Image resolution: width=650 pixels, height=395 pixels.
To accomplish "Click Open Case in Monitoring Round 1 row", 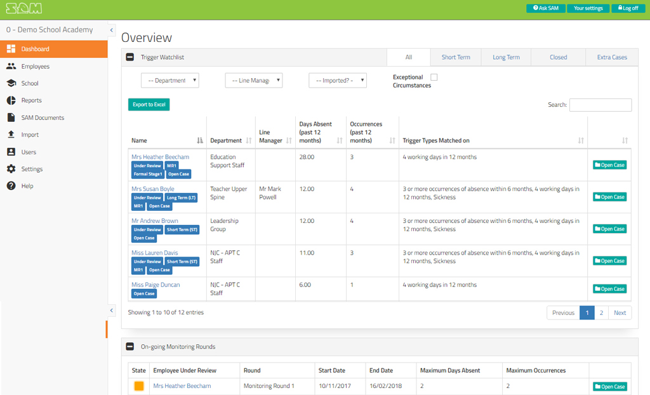I will tap(610, 387).
